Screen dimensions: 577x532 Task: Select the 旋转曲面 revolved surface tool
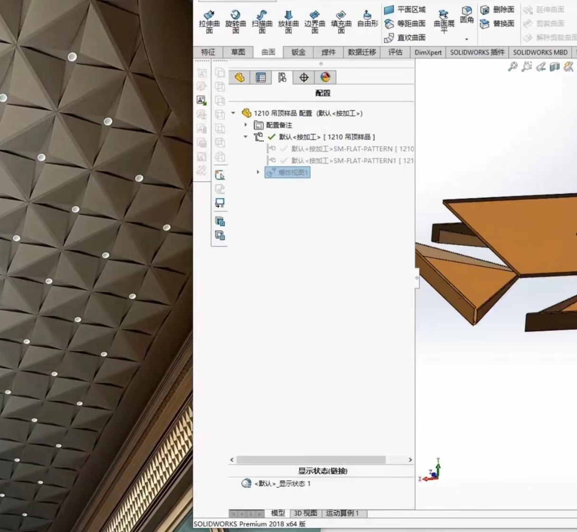[x=236, y=22]
